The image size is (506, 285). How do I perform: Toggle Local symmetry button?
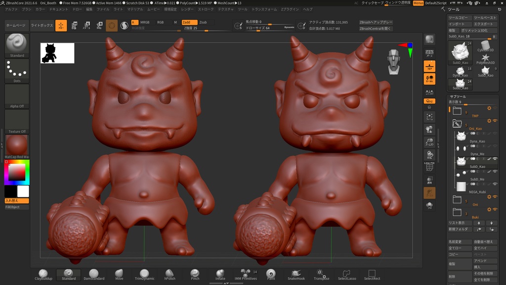pyautogui.click(x=429, y=79)
